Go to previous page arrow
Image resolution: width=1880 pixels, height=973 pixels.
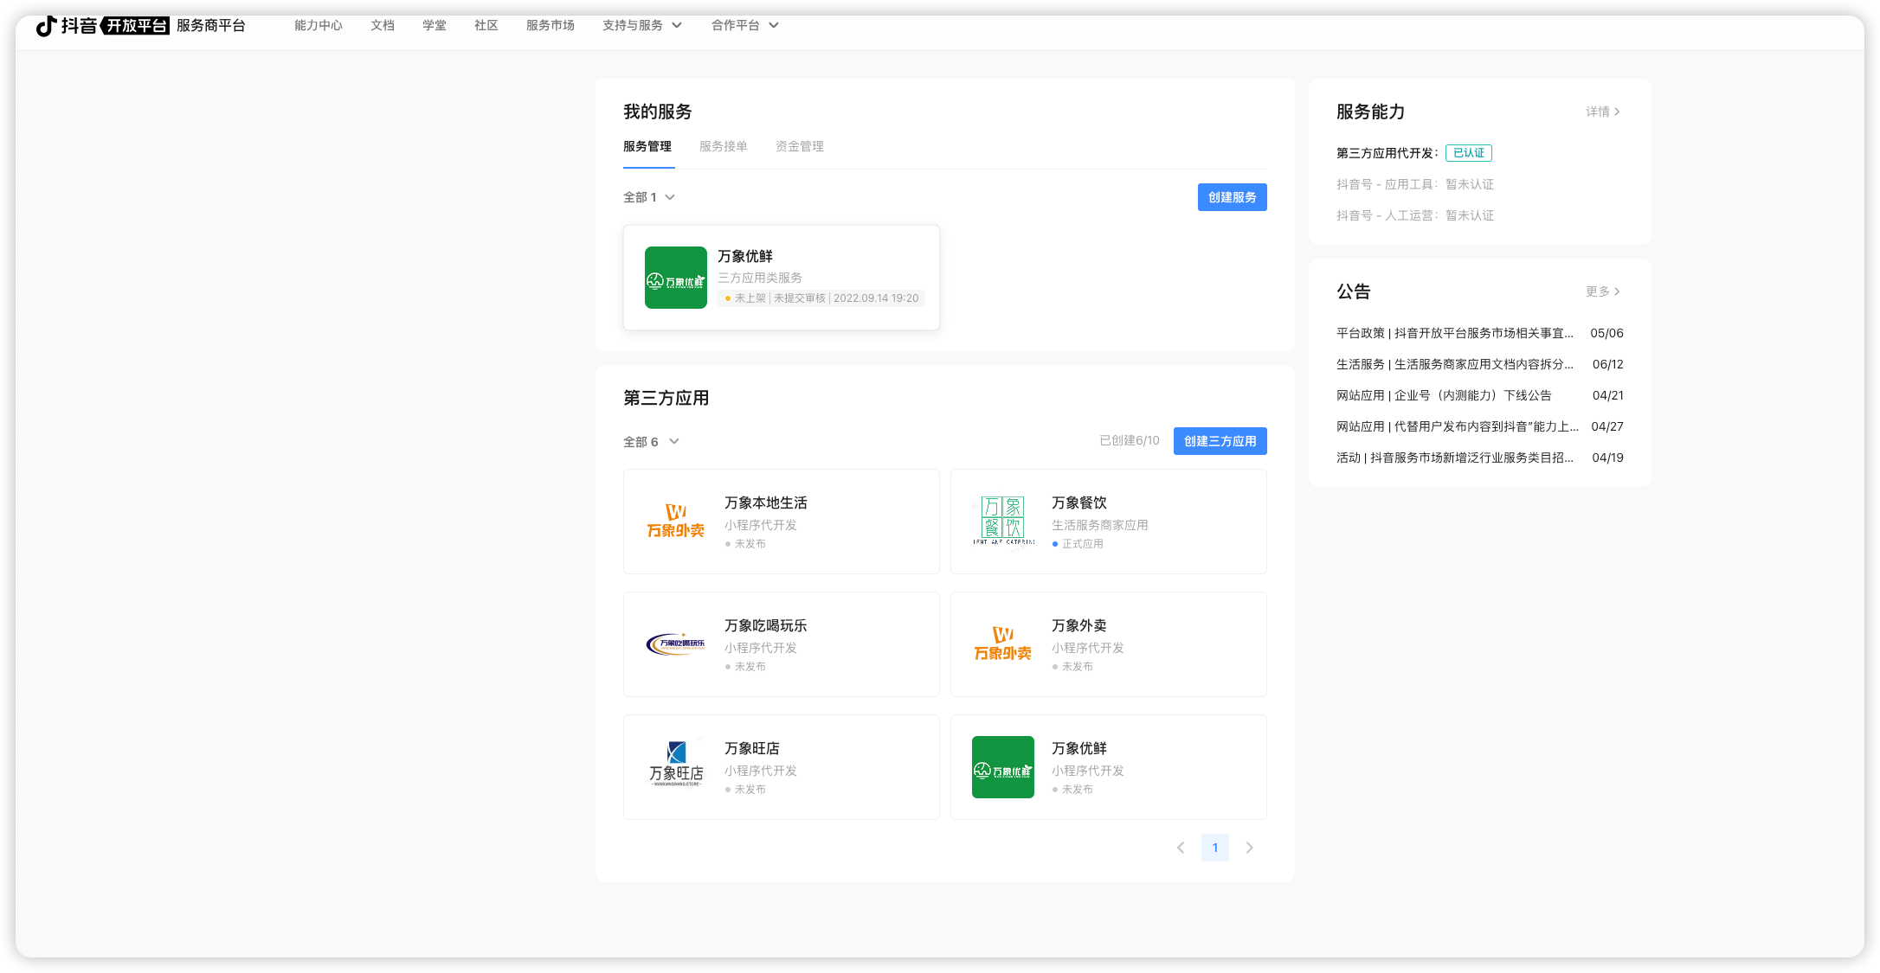[x=1181, y=848]
